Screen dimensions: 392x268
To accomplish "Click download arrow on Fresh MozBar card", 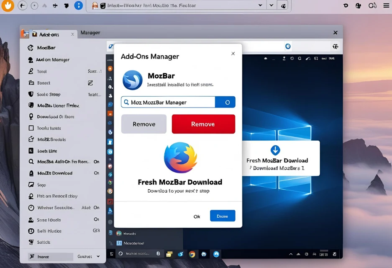I will pos(275,150).
